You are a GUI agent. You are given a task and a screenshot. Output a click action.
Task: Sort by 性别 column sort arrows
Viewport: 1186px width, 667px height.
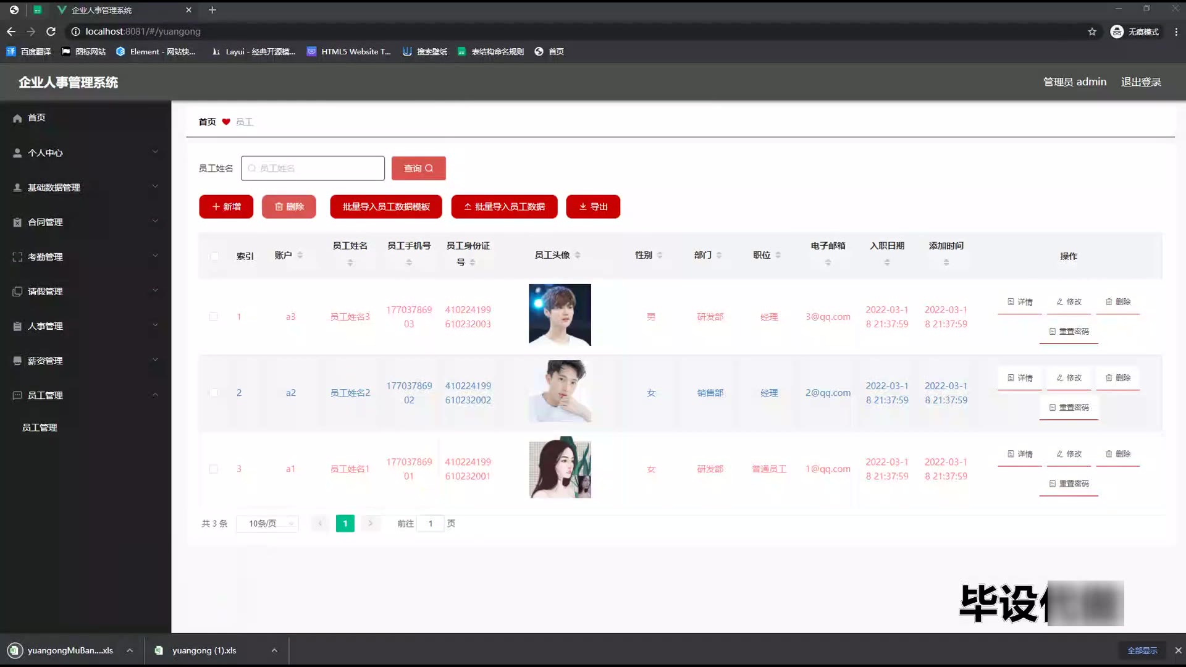point(660,255)
